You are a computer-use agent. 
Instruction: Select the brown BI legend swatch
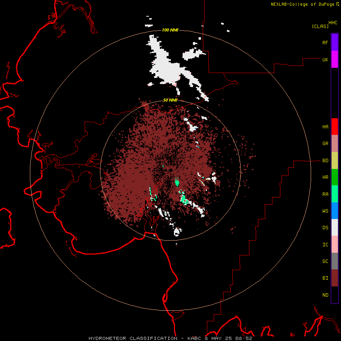(x=335, y=278)
